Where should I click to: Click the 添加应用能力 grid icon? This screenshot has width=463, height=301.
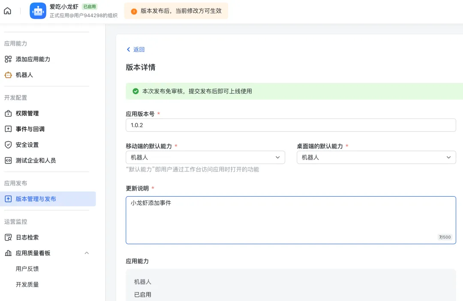coord(8,59)
